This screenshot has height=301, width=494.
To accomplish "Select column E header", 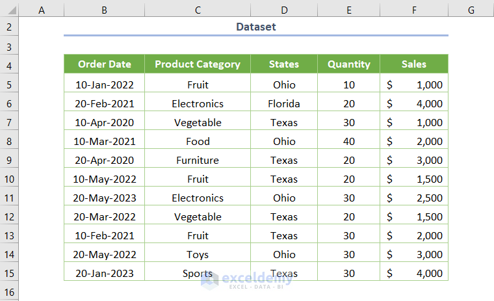I will click(x=348, y=10).
